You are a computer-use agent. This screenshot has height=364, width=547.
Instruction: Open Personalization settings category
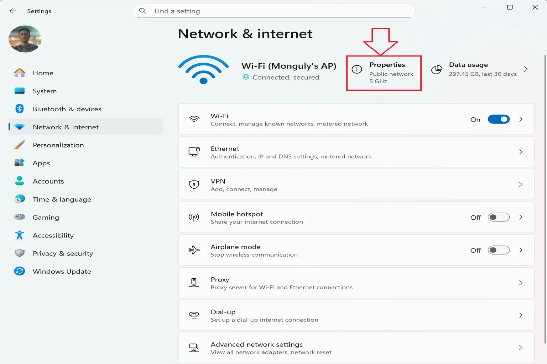tap(85, 145)
